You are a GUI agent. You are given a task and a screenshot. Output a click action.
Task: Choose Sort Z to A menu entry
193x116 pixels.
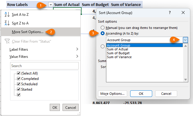20,23
